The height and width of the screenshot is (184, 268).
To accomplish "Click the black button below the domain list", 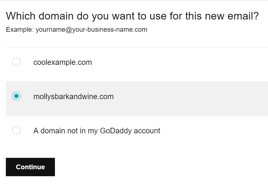I will [30, 167].
